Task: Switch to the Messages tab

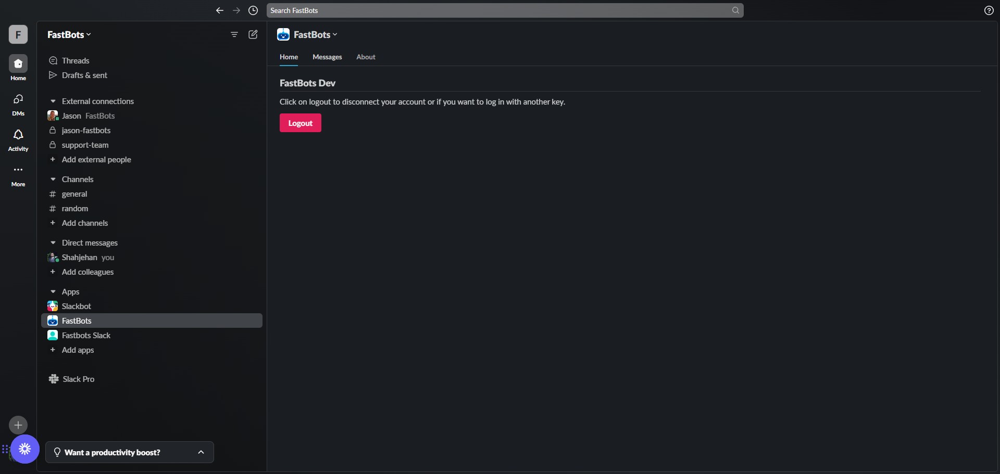Action: tap(327, 57)
